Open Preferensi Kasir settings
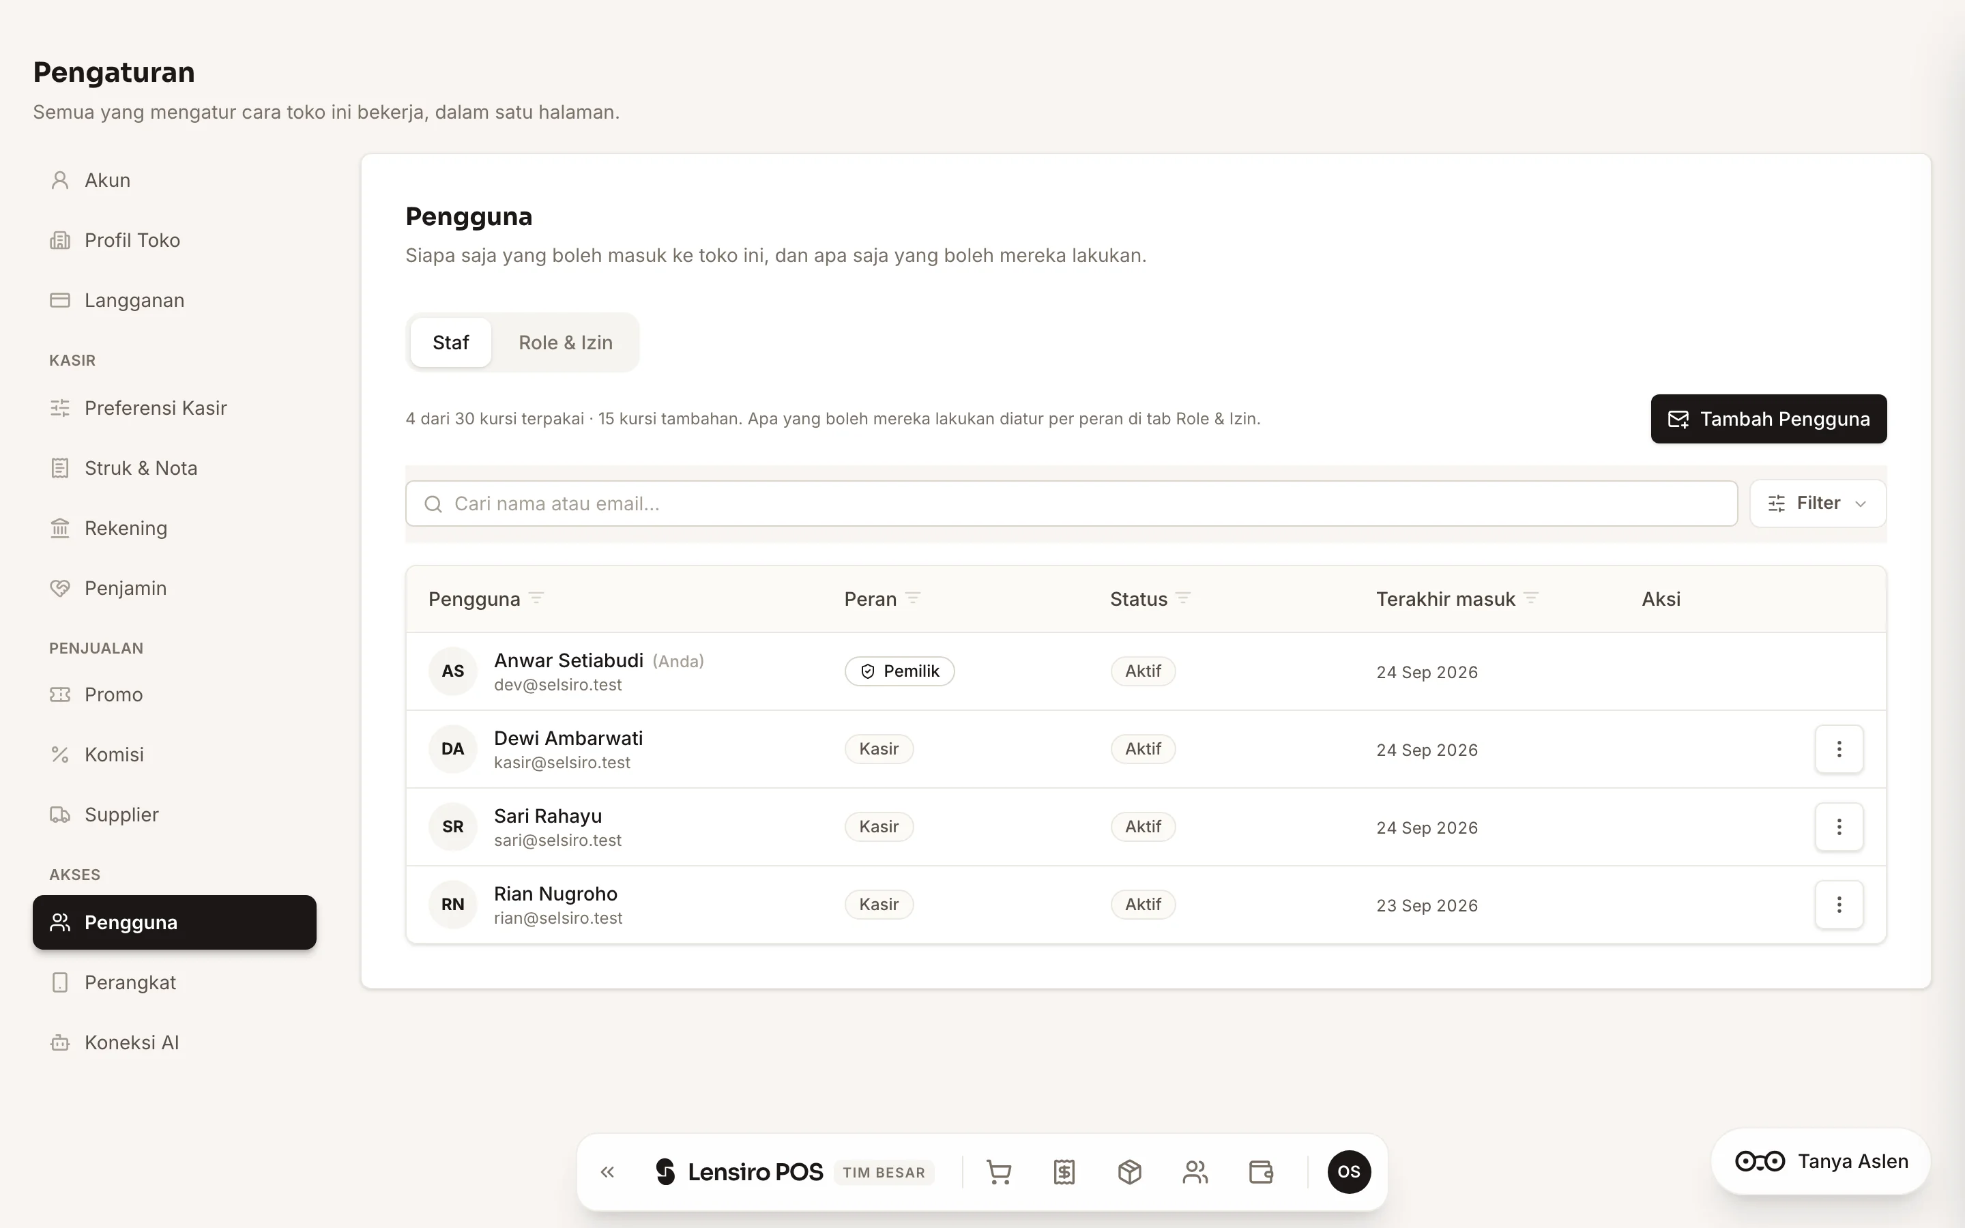 (x=175, y=408)
